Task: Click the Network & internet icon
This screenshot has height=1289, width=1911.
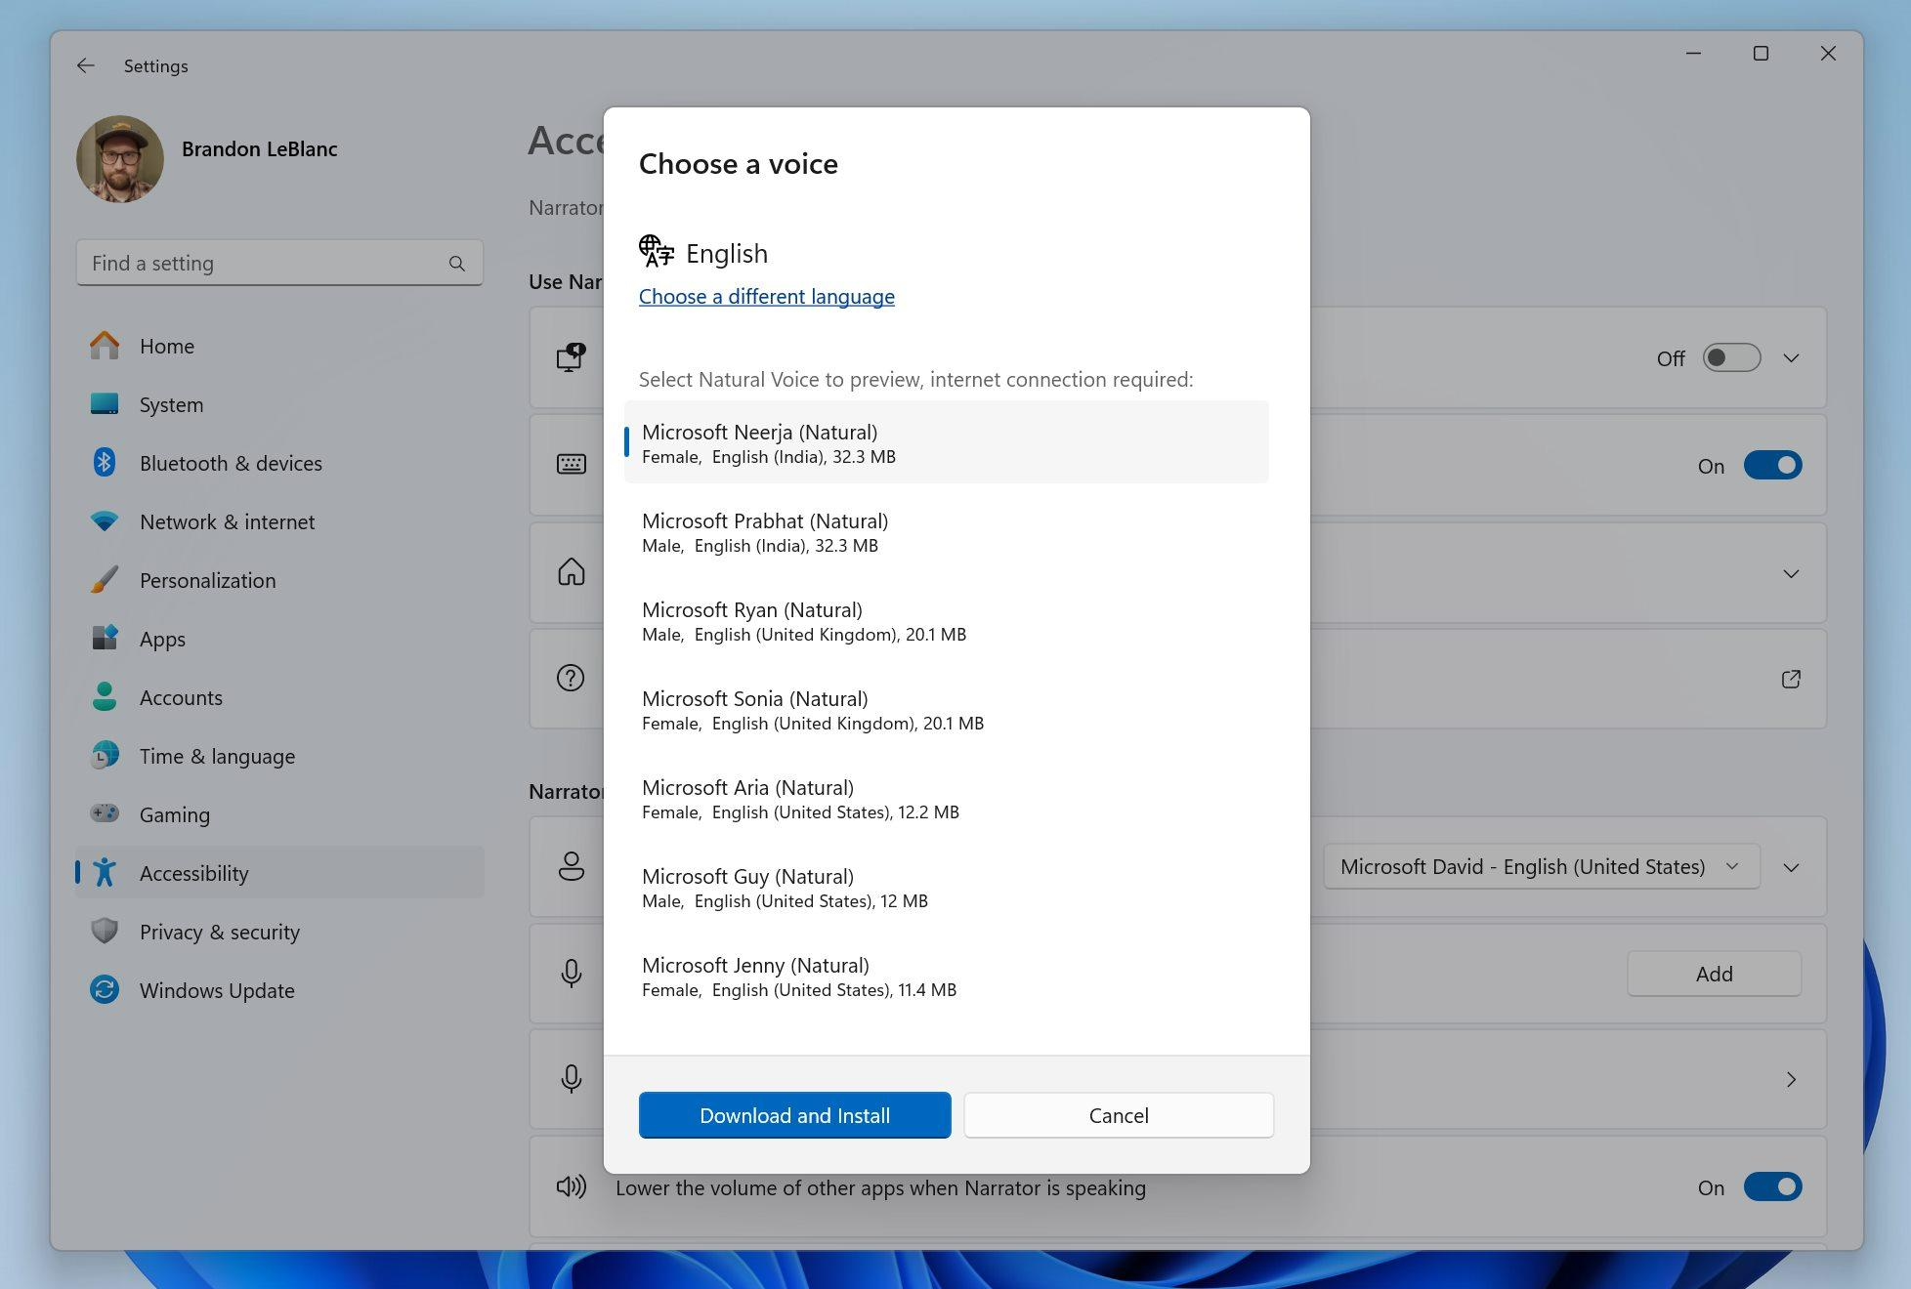Action: tap(104, 520)
